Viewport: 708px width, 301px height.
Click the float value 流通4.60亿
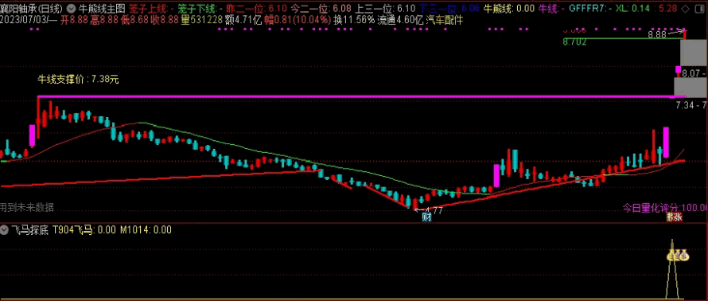pyautogui.click(x=400, y=19)
